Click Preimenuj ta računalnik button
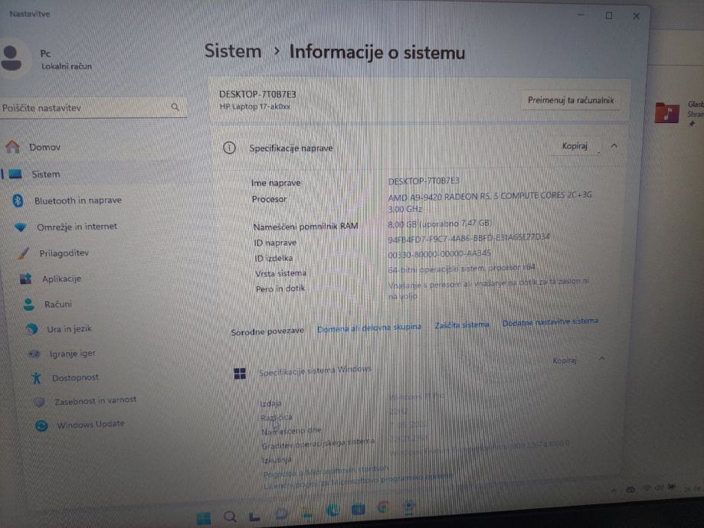The height and width of the screenshot is (528, 704). pos(571,100)
